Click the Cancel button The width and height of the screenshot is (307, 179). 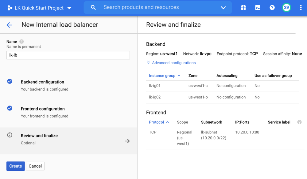[35, 166]
